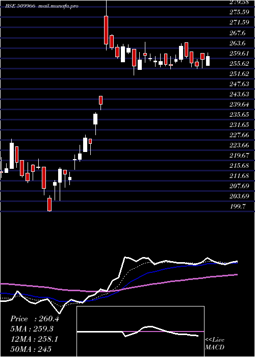Click the tallest red gap-up candle near 275.59
This screenshot has width=255, height=357.
pos(106,30)
